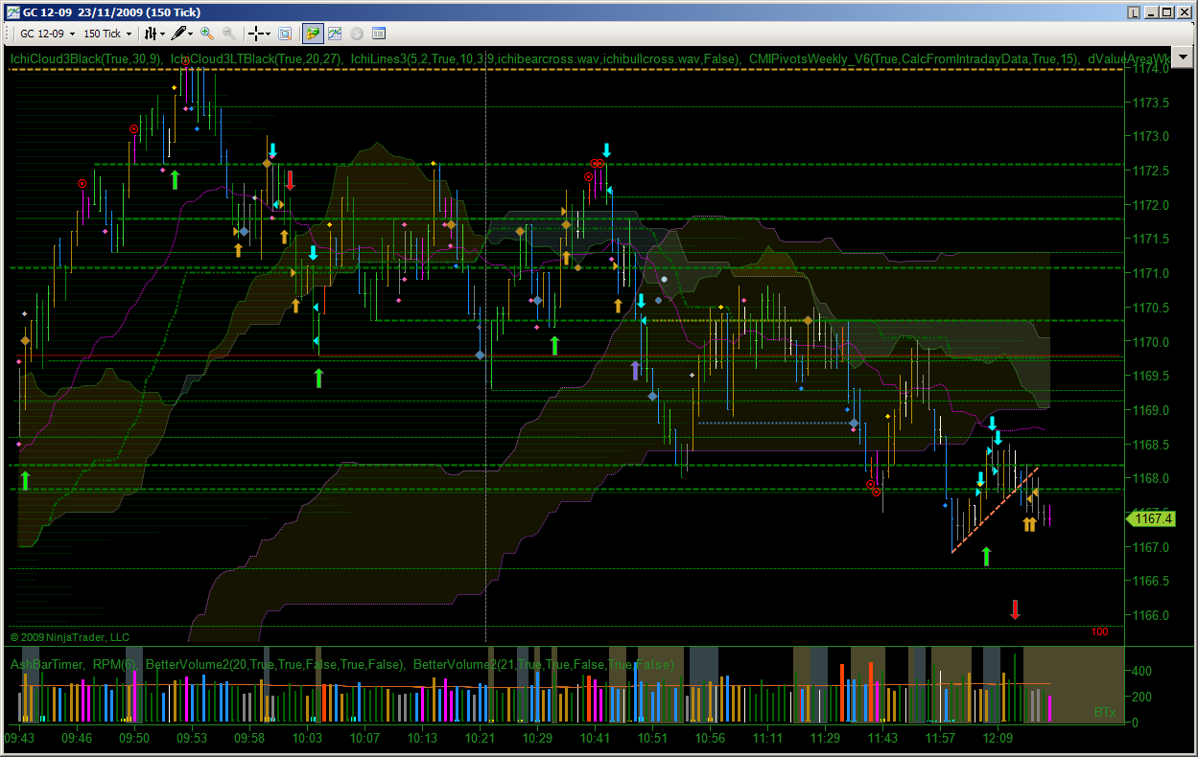
Task: Click the AshBarTimer indicator label
Action: (46, 664)
